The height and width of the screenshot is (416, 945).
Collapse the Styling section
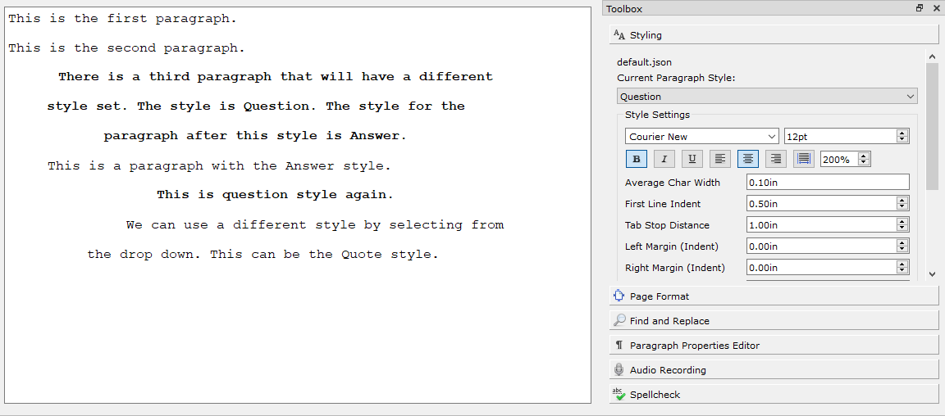tap(774, 35)
